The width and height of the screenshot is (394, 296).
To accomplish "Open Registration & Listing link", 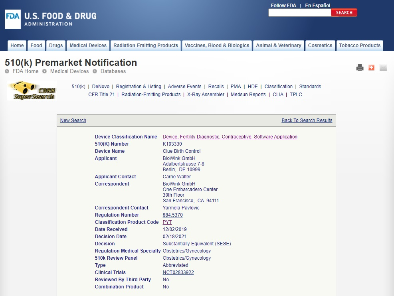I will (139, 87).
